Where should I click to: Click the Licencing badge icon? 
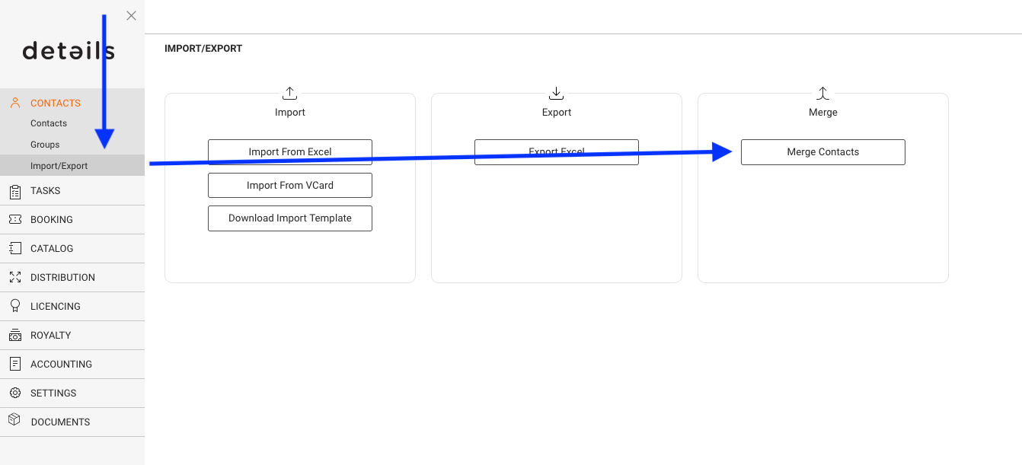(x=14, y=306)
